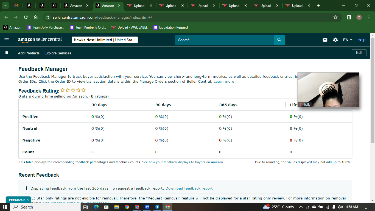Screen dimensions: 375x211
Task: Open a new browser tab
Action: coord(318,5)
